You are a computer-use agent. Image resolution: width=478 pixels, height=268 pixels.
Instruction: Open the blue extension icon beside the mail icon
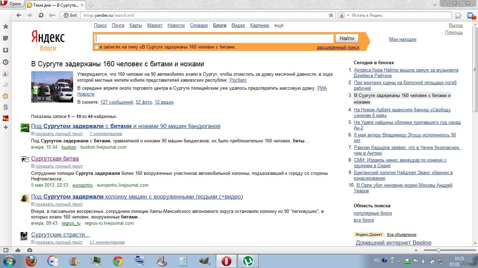458,15
